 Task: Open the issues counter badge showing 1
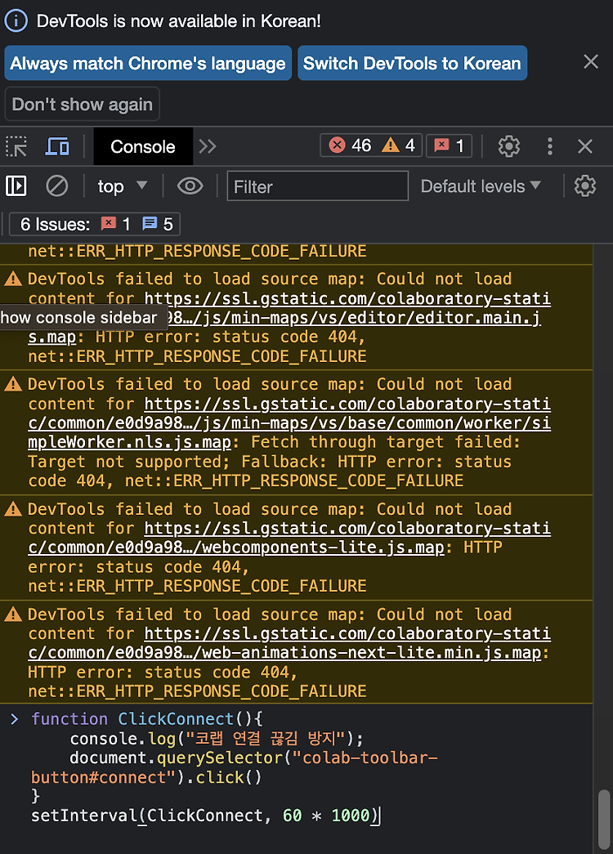click(449, 145)
